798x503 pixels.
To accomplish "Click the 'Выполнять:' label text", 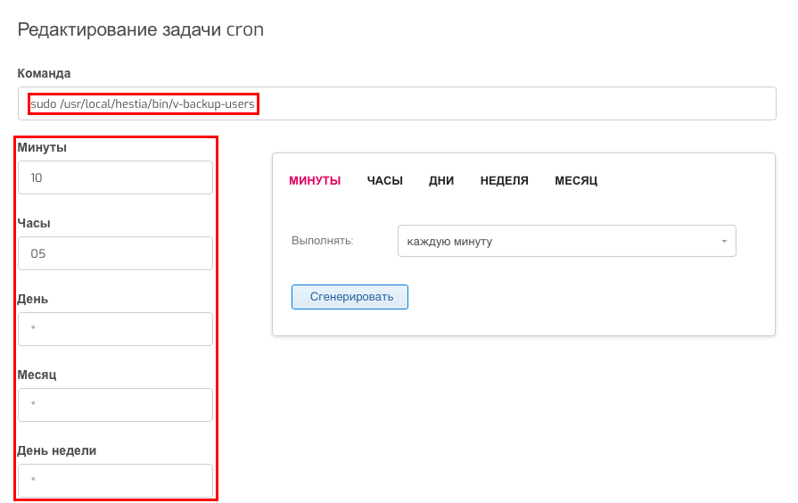I will point(322,241).
